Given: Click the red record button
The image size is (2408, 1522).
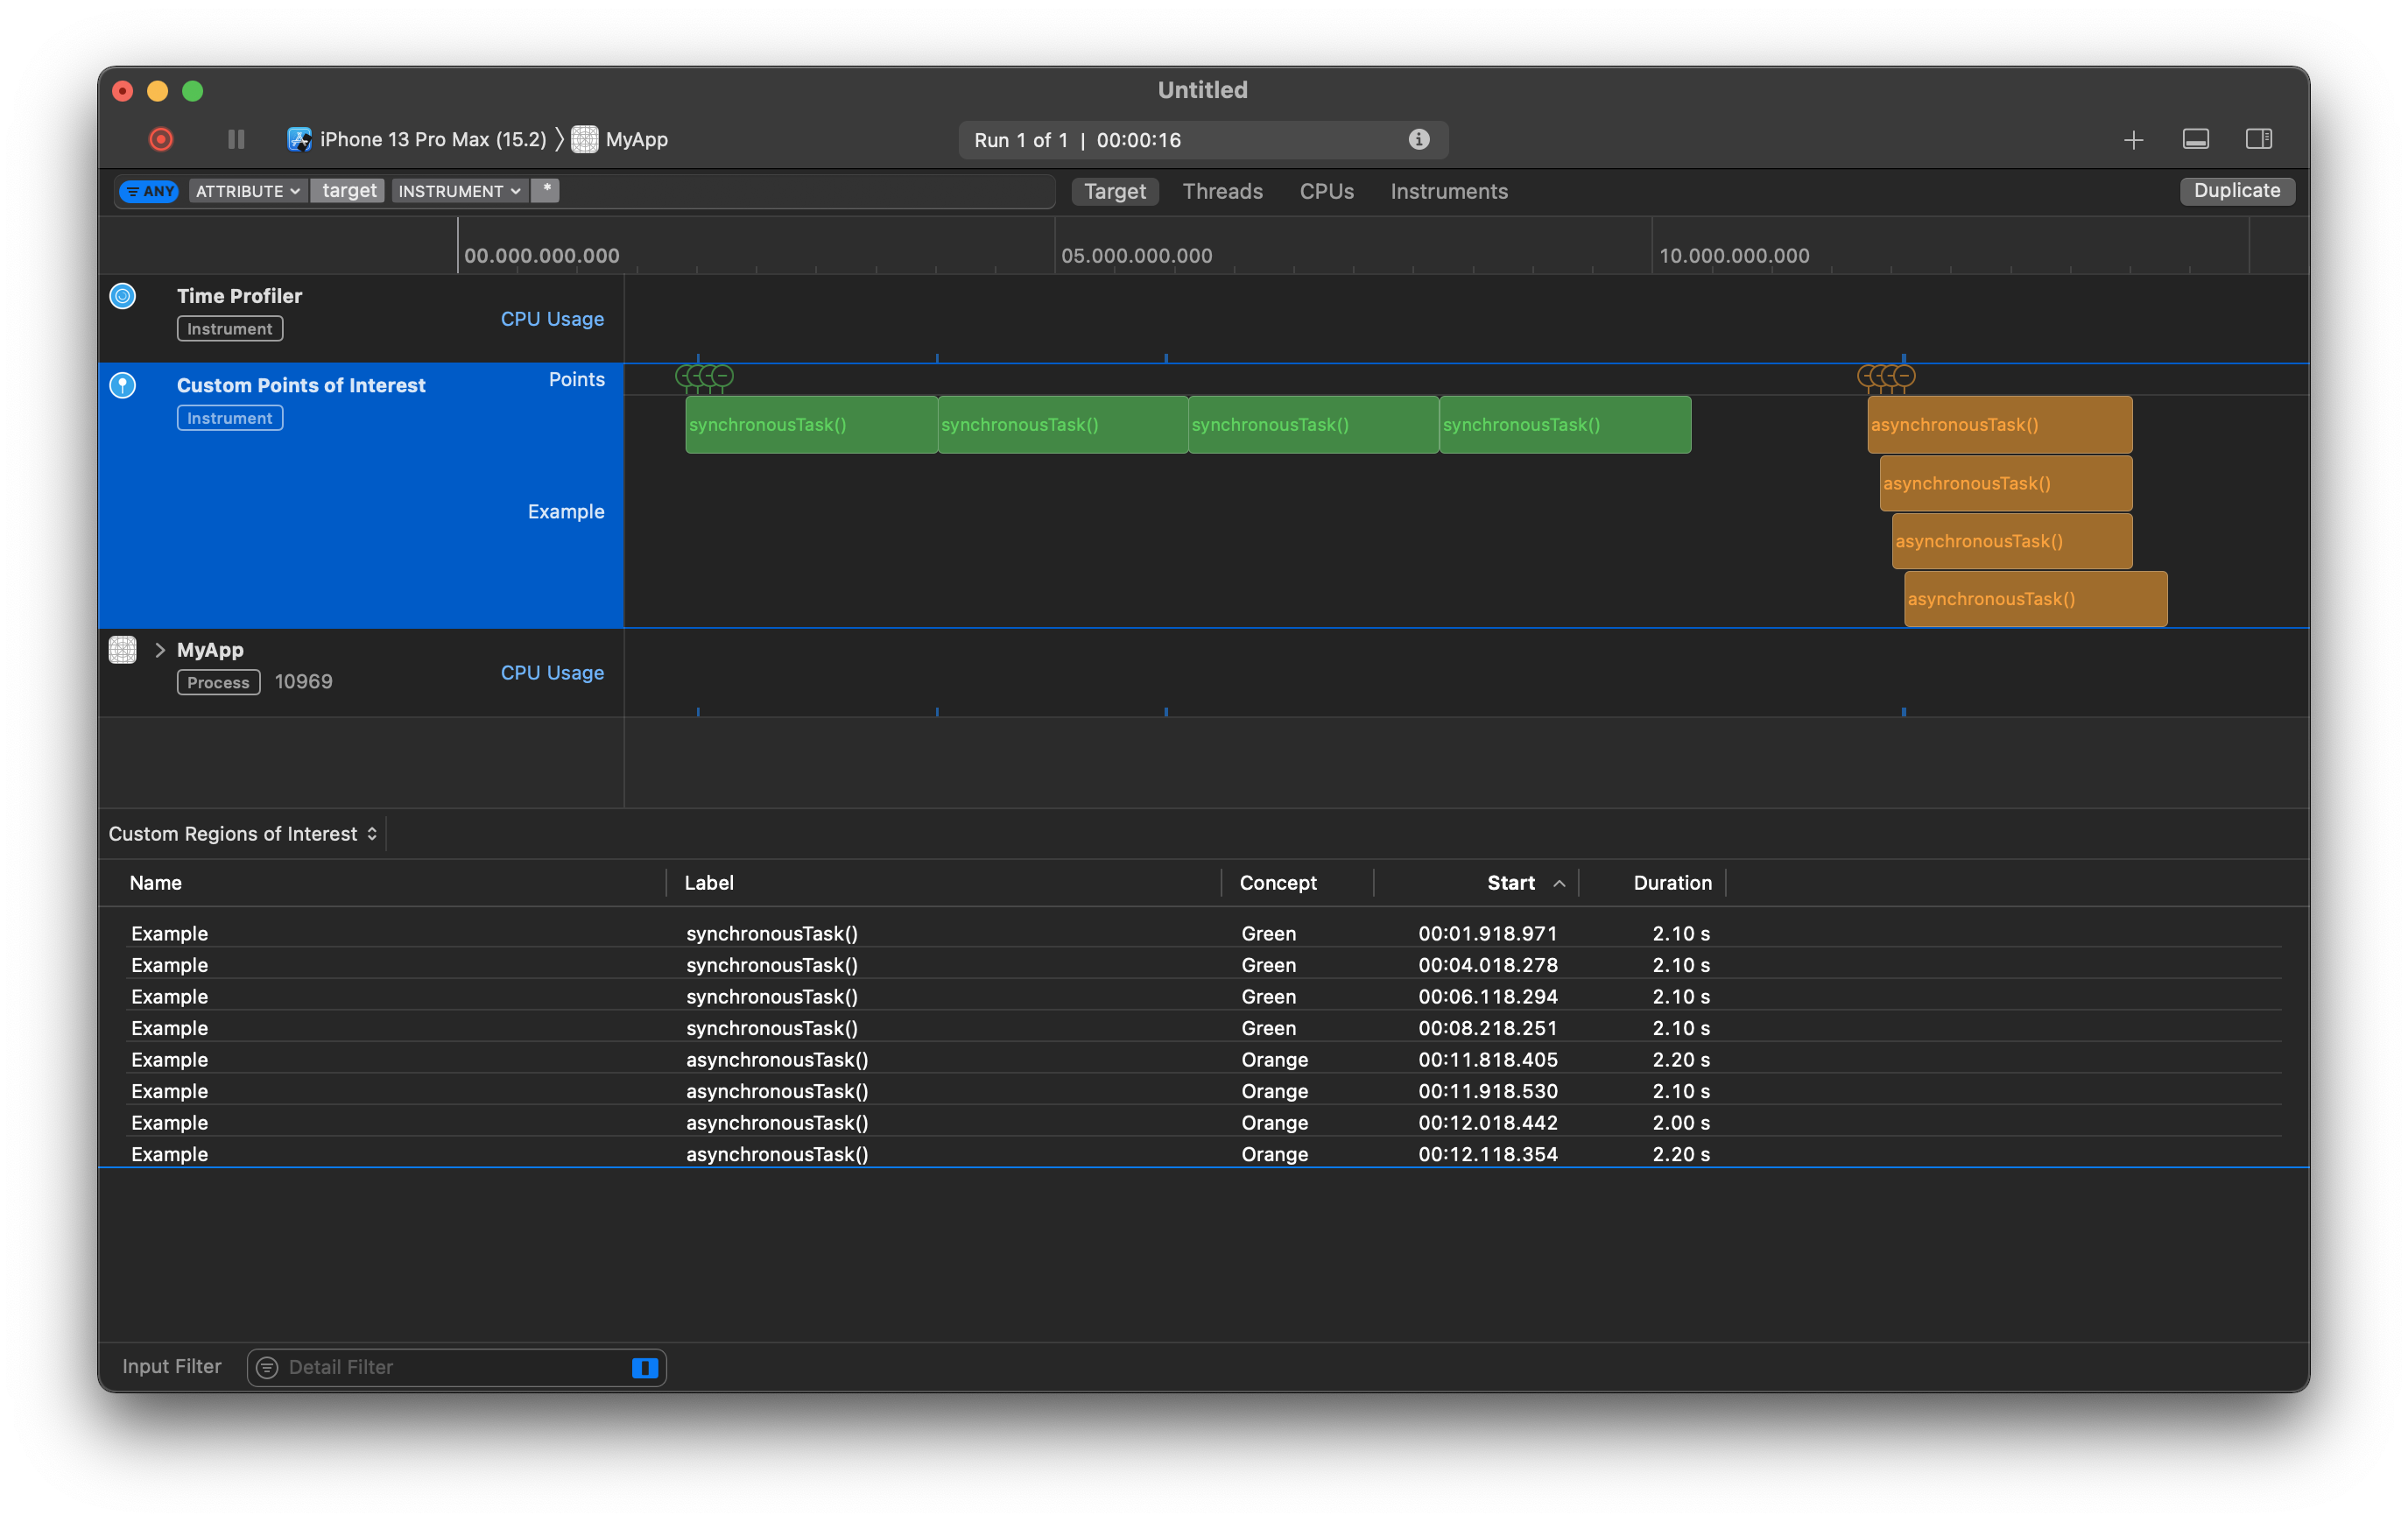Looking at the screenshot, I should coord(161,140).
